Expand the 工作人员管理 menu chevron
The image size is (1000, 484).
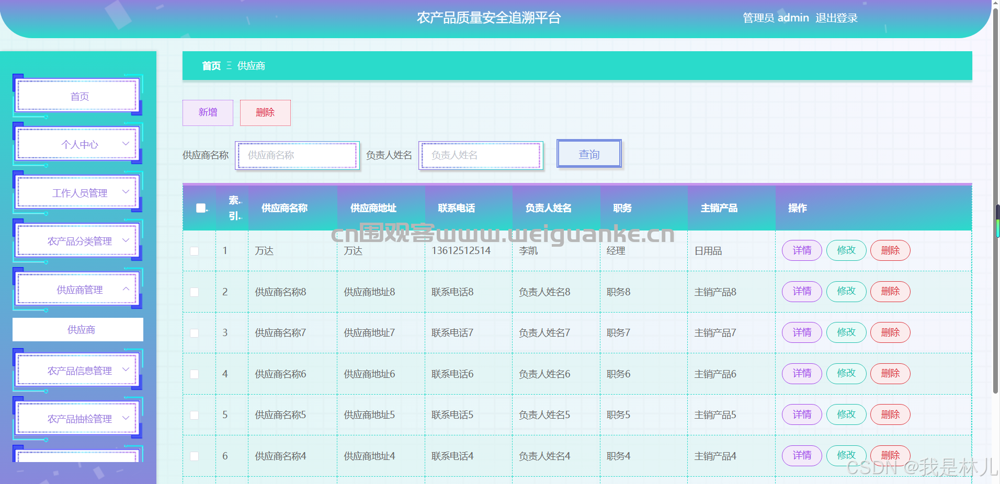(x=126, y=192)
